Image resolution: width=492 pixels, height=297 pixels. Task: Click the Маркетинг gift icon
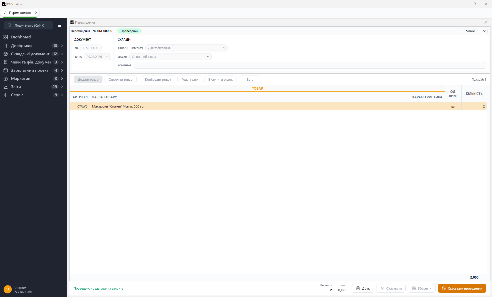tap(6, 79)
